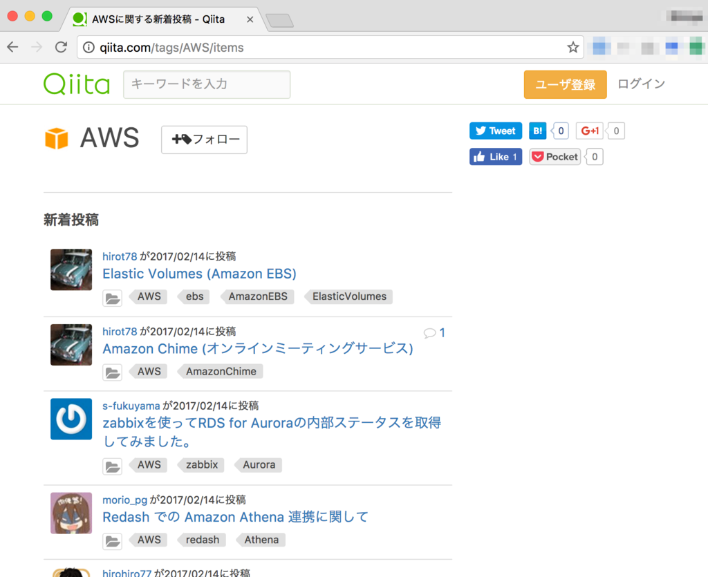Click the Athena tag
Image resolution: width=708 pixels, height=577 pixels.
point(261,540)
